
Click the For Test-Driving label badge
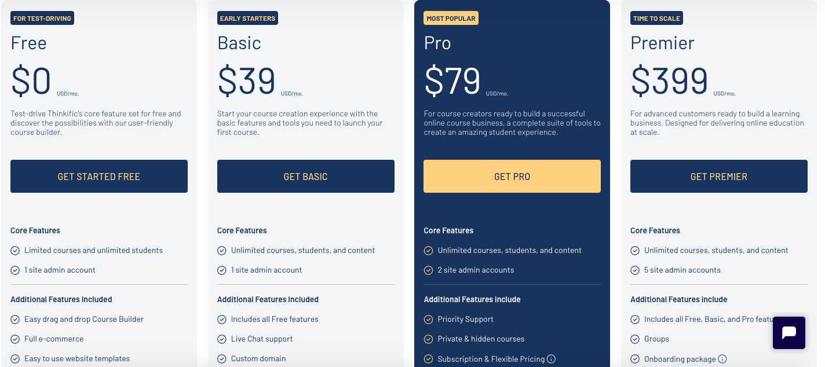42,19
